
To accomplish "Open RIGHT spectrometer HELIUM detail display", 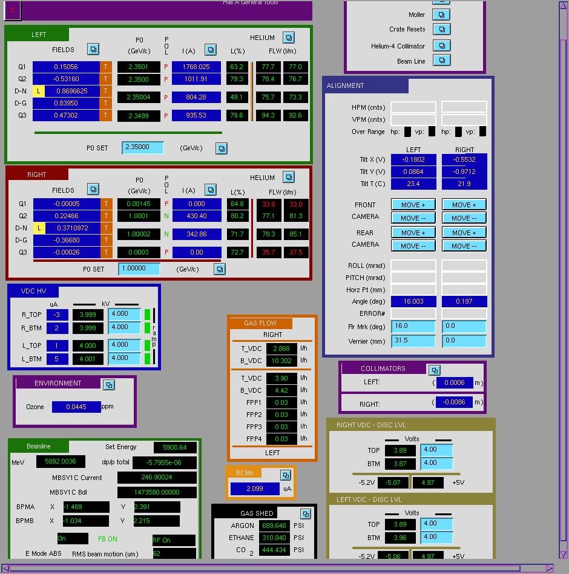I will 289,178.
